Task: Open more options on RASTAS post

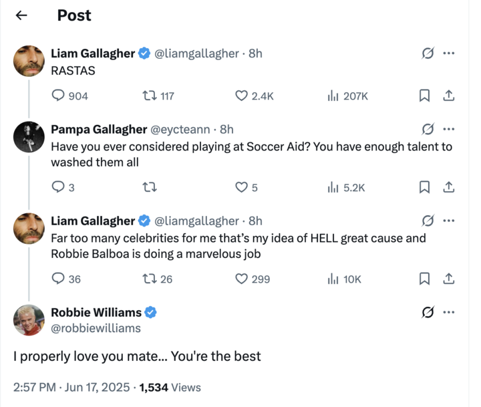Action: (x=449, y=54)
